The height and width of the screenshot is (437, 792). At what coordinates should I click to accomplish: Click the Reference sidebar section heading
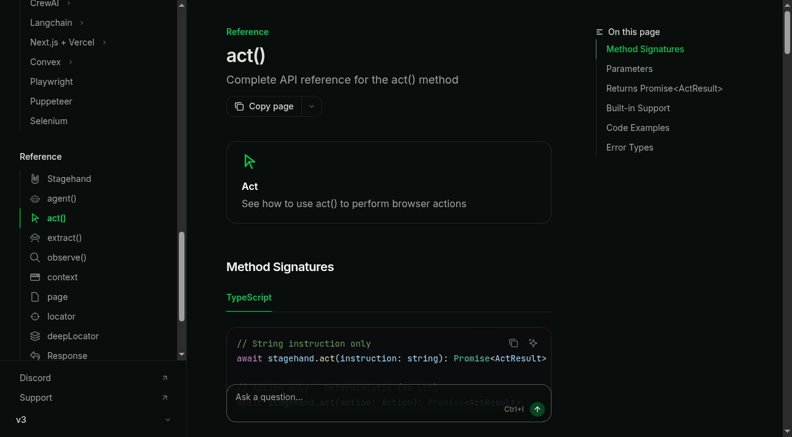[x=41, y=157]
